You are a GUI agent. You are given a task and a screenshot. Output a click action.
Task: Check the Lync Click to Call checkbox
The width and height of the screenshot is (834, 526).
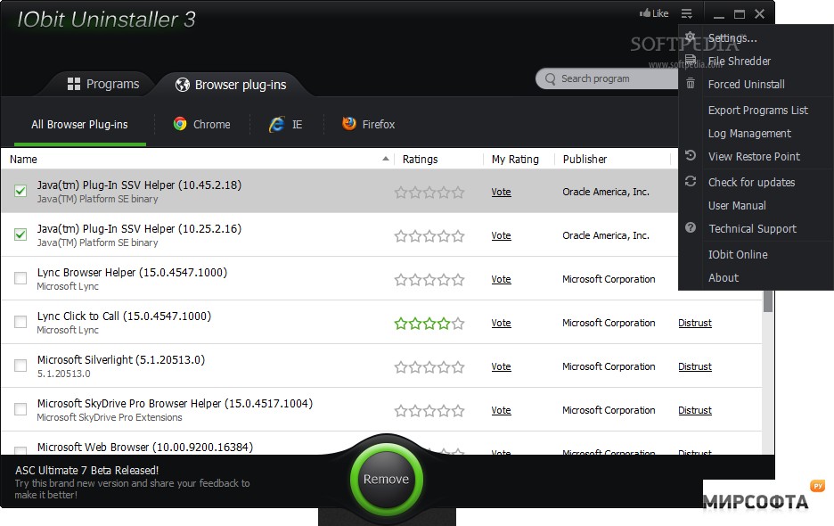pos(20,322)
